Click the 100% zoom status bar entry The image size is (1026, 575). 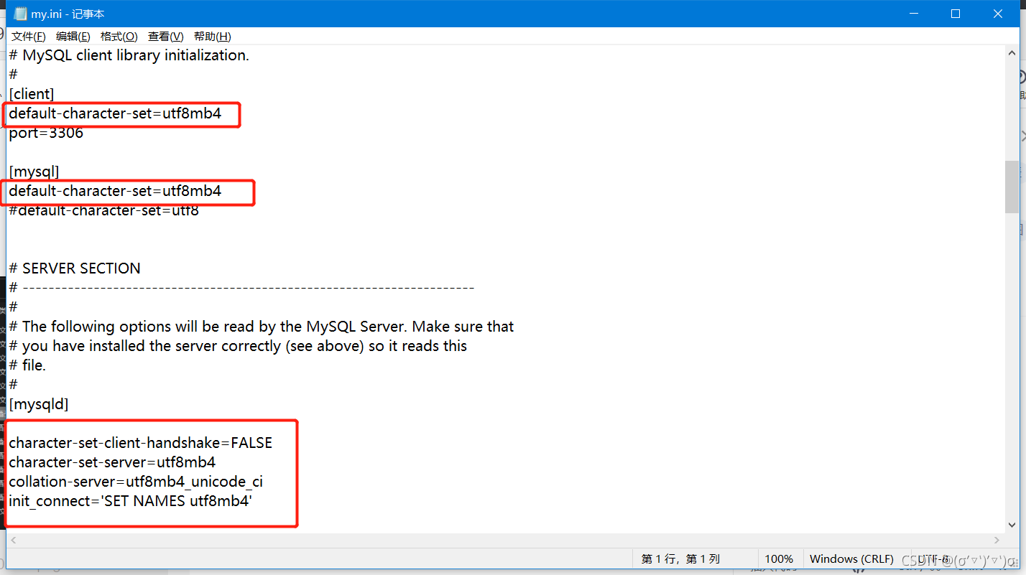pos(779,558)
